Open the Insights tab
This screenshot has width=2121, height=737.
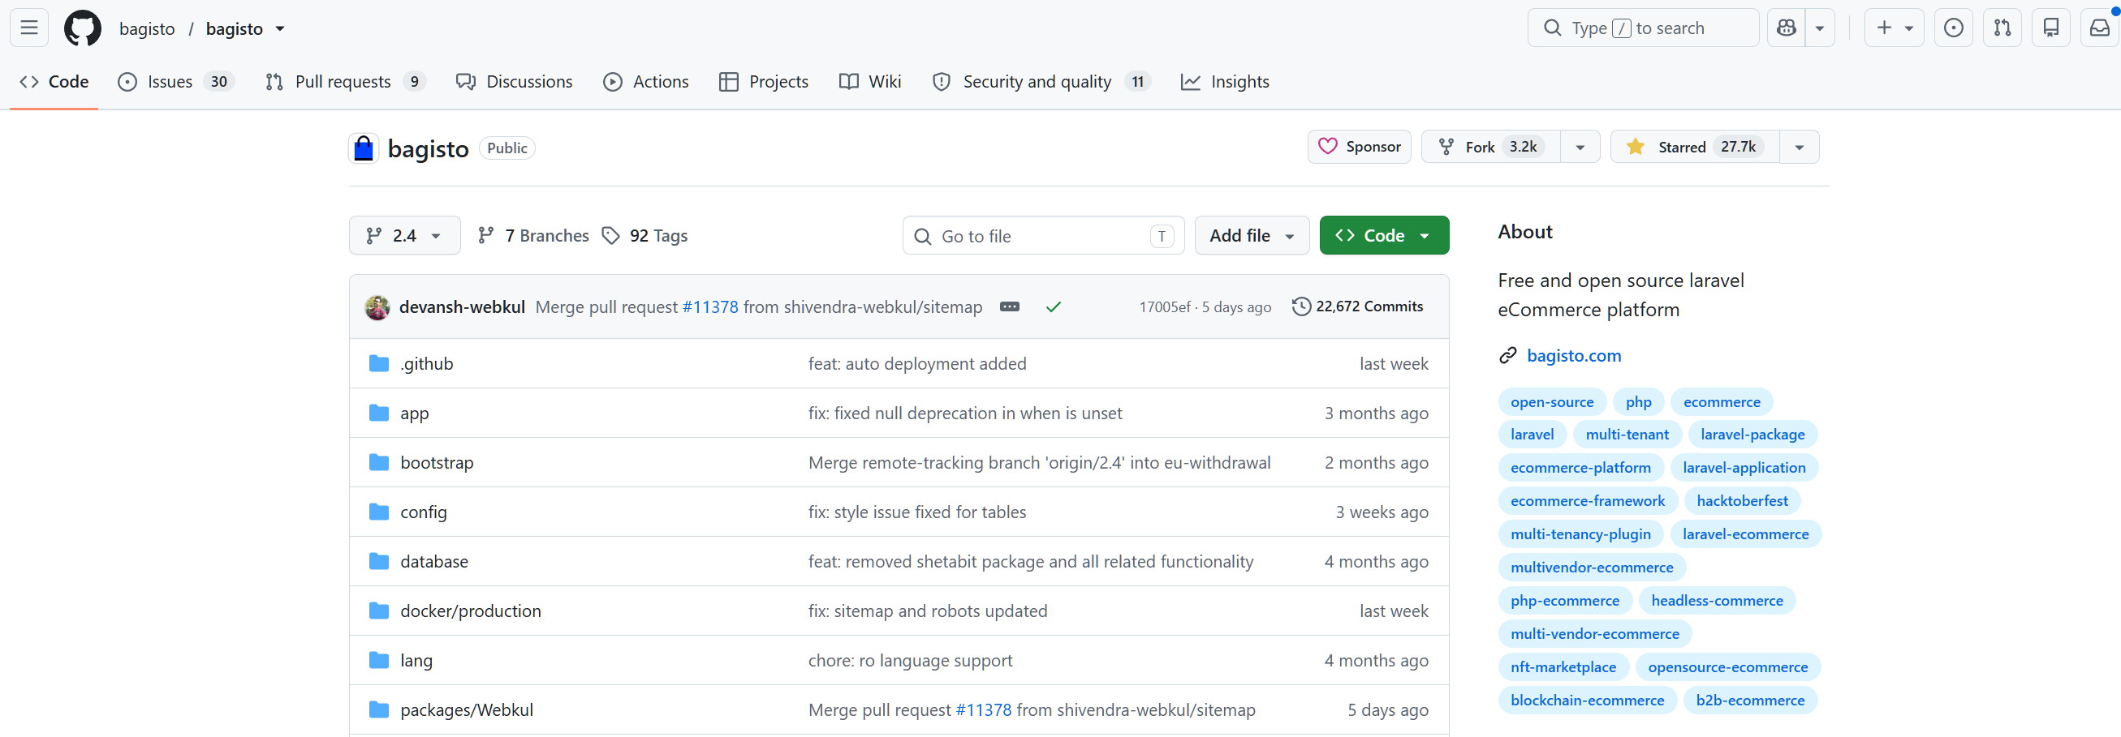pos(1225,81)
